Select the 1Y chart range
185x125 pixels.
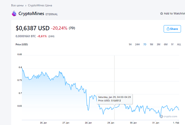point(172,44)
